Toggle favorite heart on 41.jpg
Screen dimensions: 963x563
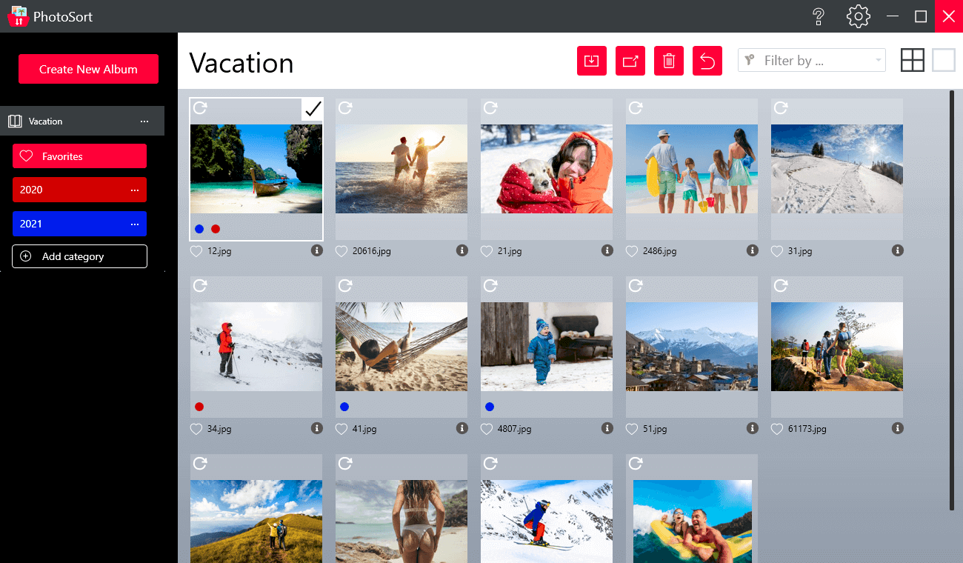341,429
